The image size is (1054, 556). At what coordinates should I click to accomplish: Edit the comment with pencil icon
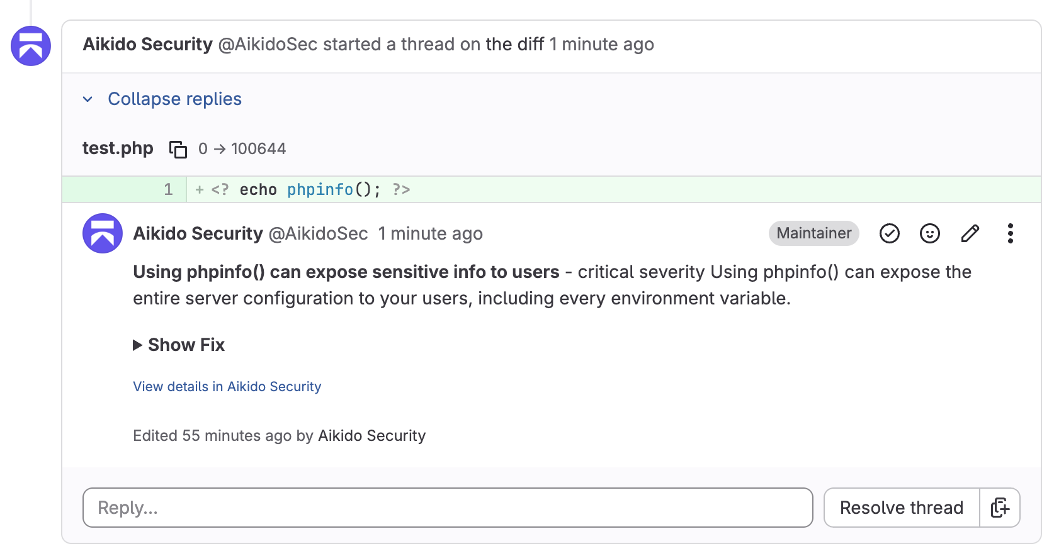pos(970,233)
